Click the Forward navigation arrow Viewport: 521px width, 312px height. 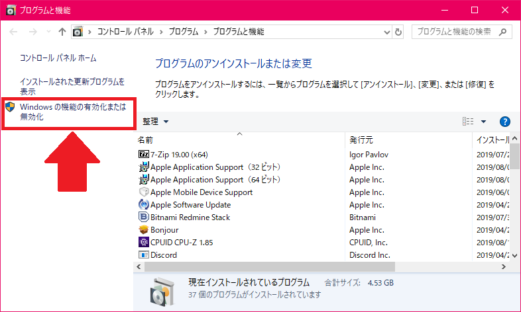pos(33,32)
